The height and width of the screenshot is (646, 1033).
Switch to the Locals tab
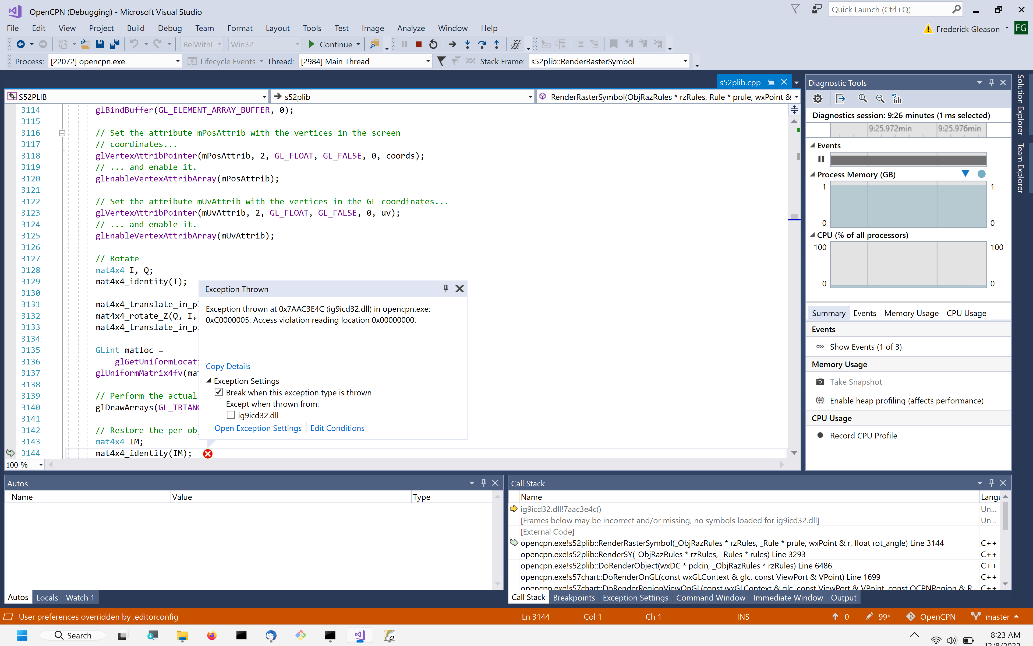[47, 597]
